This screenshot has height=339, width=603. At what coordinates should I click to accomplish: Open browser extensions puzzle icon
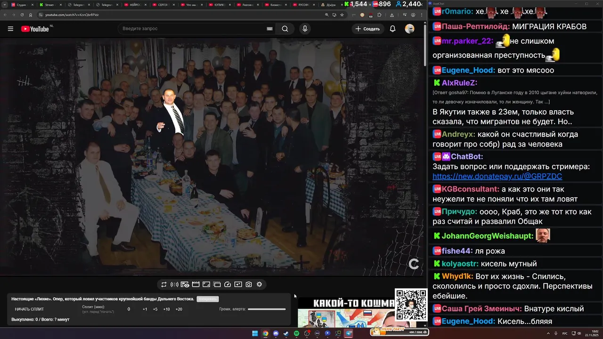click(379, 15)
